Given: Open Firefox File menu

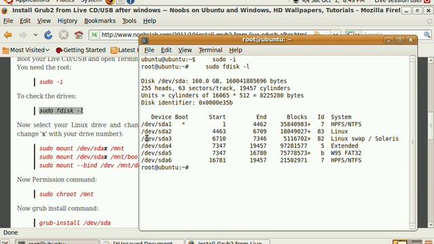Looking at the screenshot, I should [8, 21].
